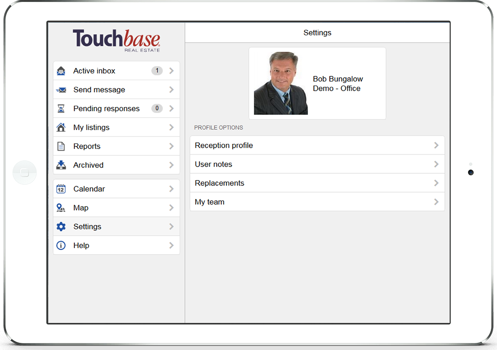Click the Archived download icon
The width and height of the screenshot is (497, 350).
click(x=61, y=165)
